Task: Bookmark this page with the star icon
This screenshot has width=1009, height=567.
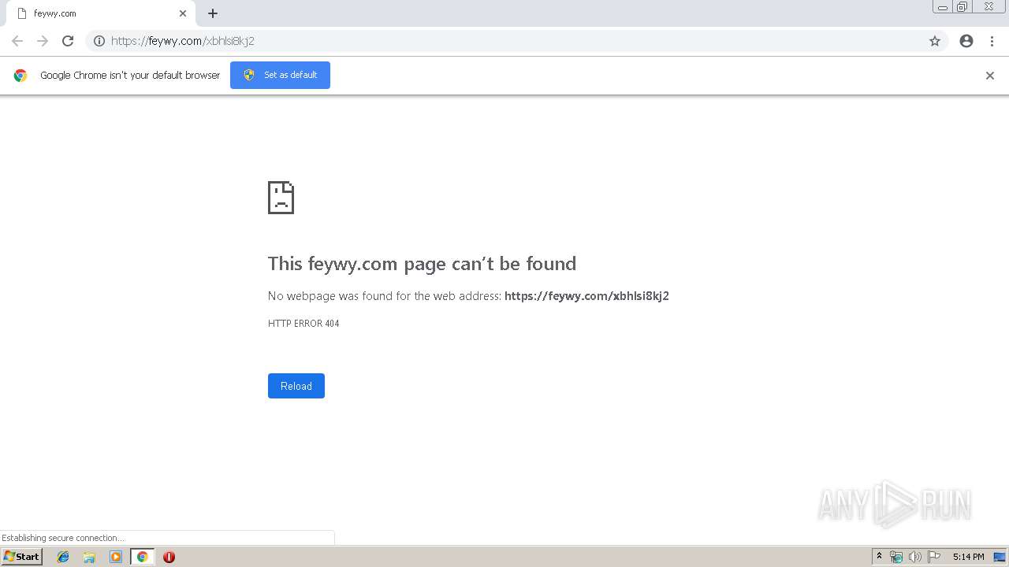Action: tap(935, 41)
